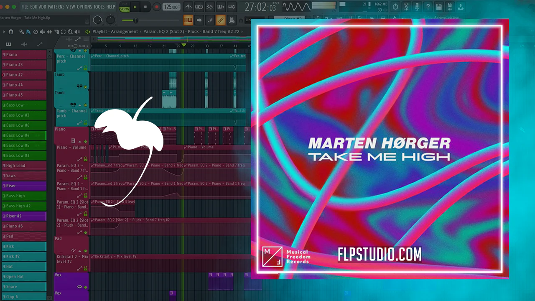Show audio clips in picker panel
Screen dimensions: 535x301
pyautogui.click(x=24, y=44)
